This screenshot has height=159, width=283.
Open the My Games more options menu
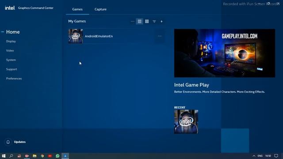[x=133, y=22]
